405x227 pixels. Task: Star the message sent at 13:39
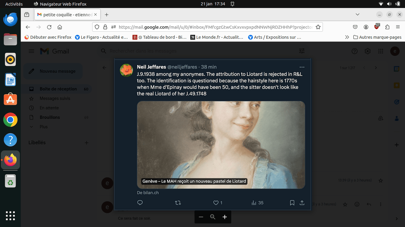coord(381,181)
